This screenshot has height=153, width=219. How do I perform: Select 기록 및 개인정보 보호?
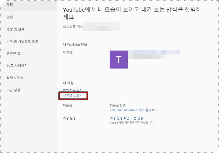[x=22, y=41]
